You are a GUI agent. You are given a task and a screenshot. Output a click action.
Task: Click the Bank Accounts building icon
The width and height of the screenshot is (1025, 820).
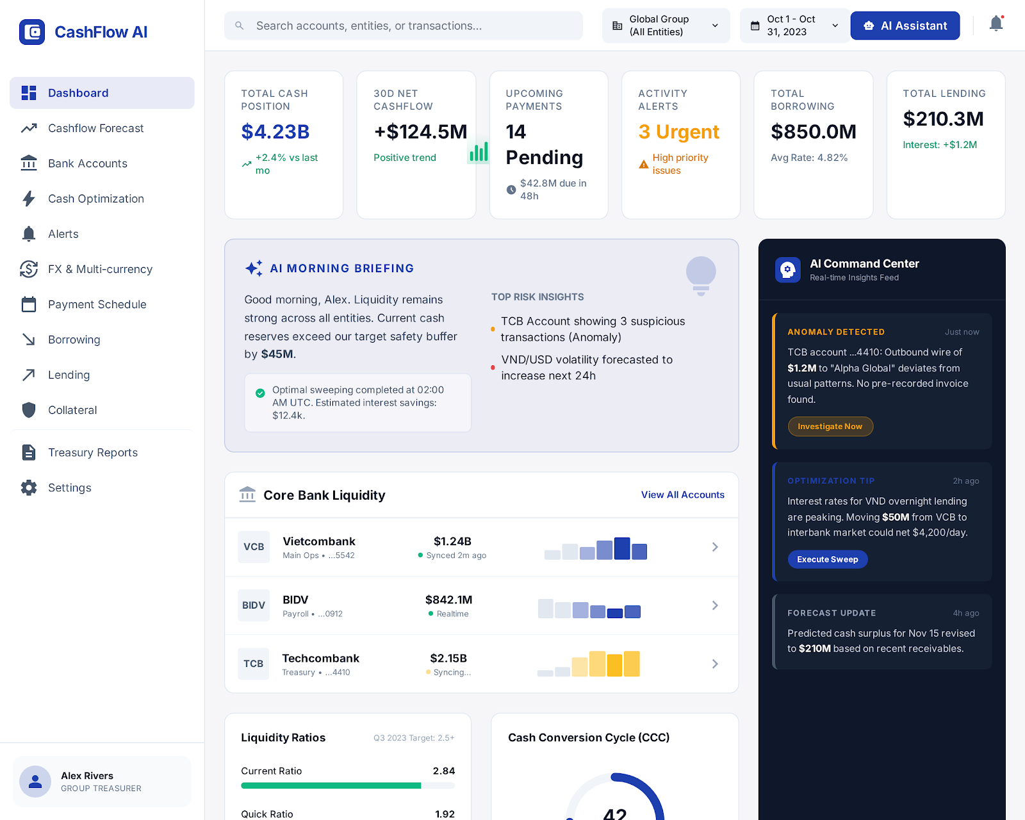tap(29, 163)
